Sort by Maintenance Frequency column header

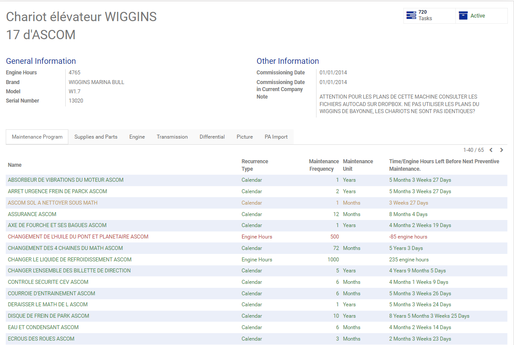[324, 165]
